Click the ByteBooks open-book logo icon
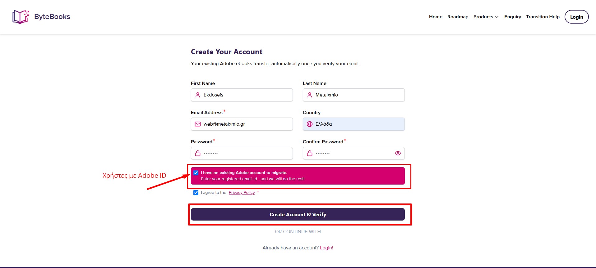The height and width of the screenshot is (268, 596). [21, 17]
